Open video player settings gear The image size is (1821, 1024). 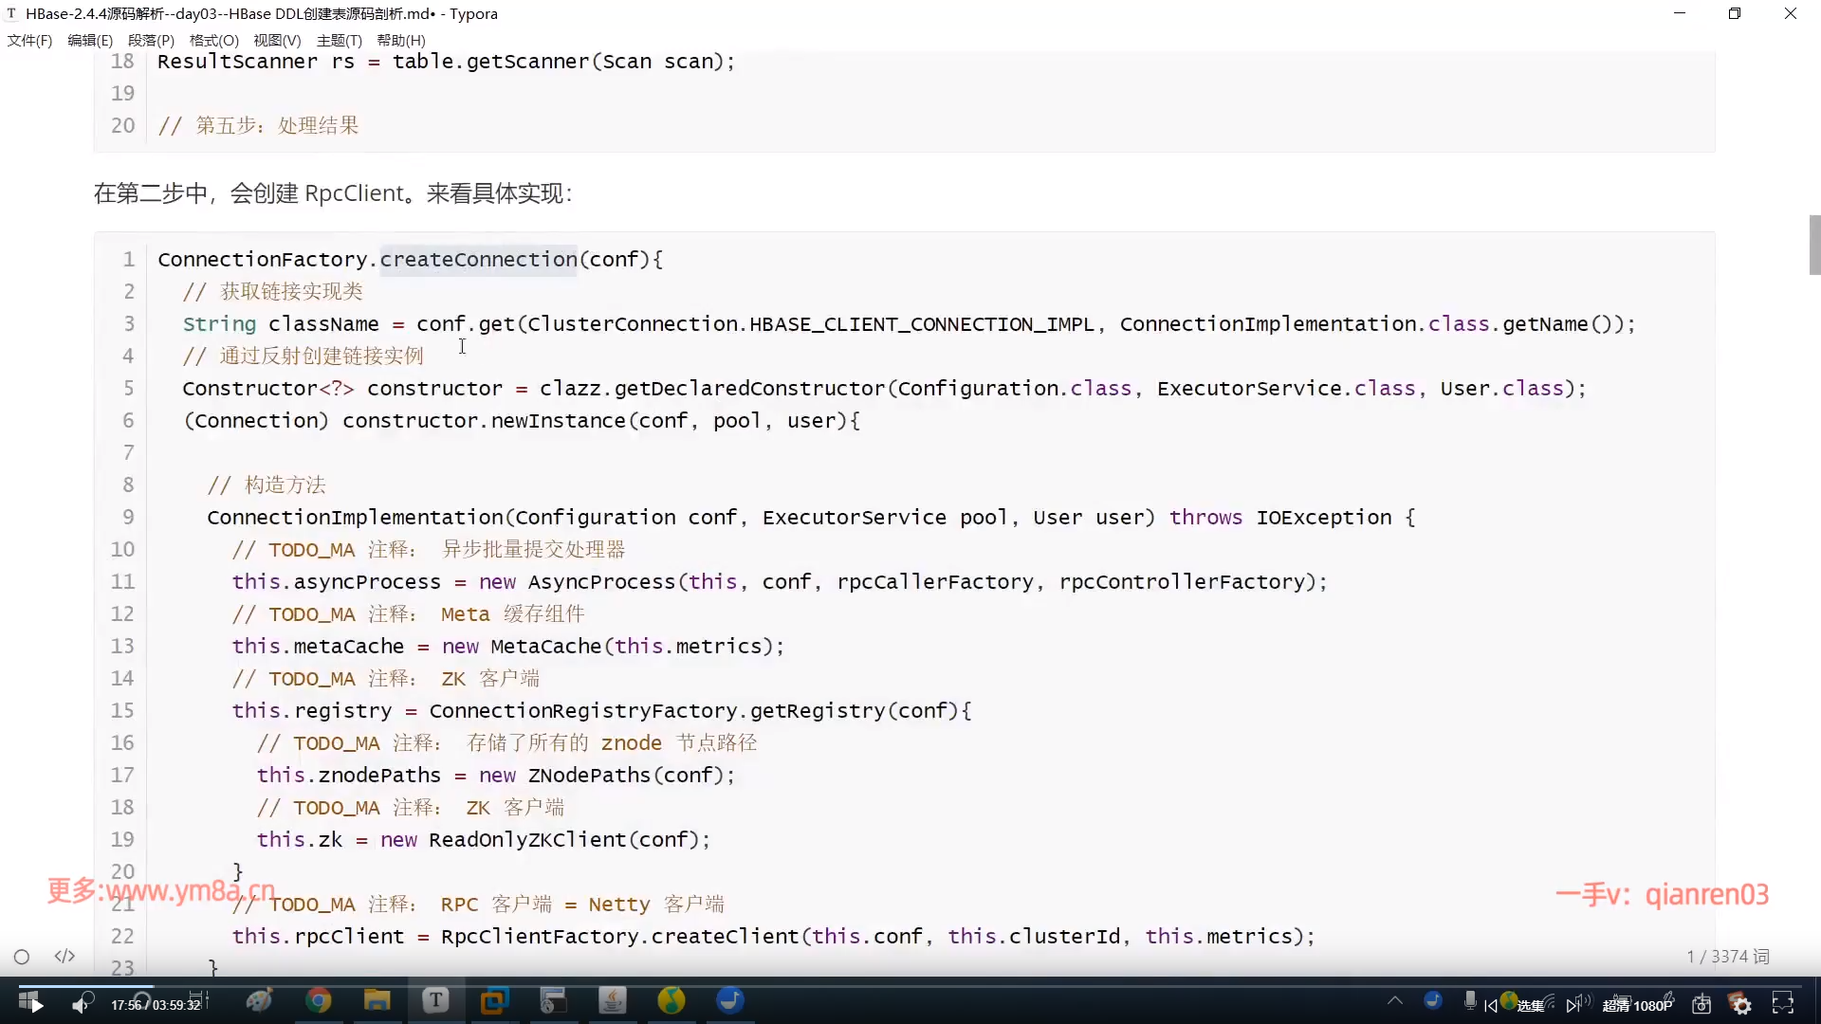(1741, 1004)
